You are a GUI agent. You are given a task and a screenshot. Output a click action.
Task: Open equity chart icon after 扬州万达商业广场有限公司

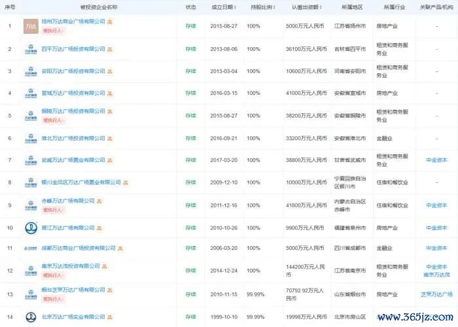coord(110,22)
